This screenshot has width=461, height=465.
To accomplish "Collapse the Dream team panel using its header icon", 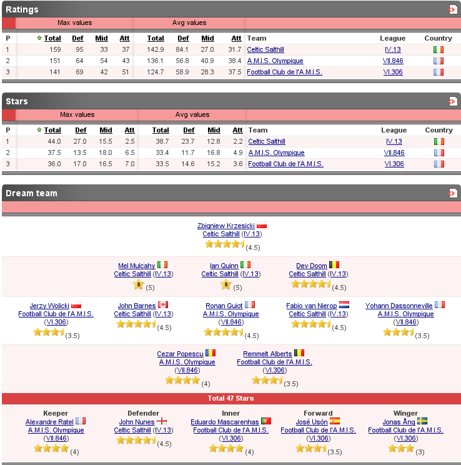I will pos(452,193).
